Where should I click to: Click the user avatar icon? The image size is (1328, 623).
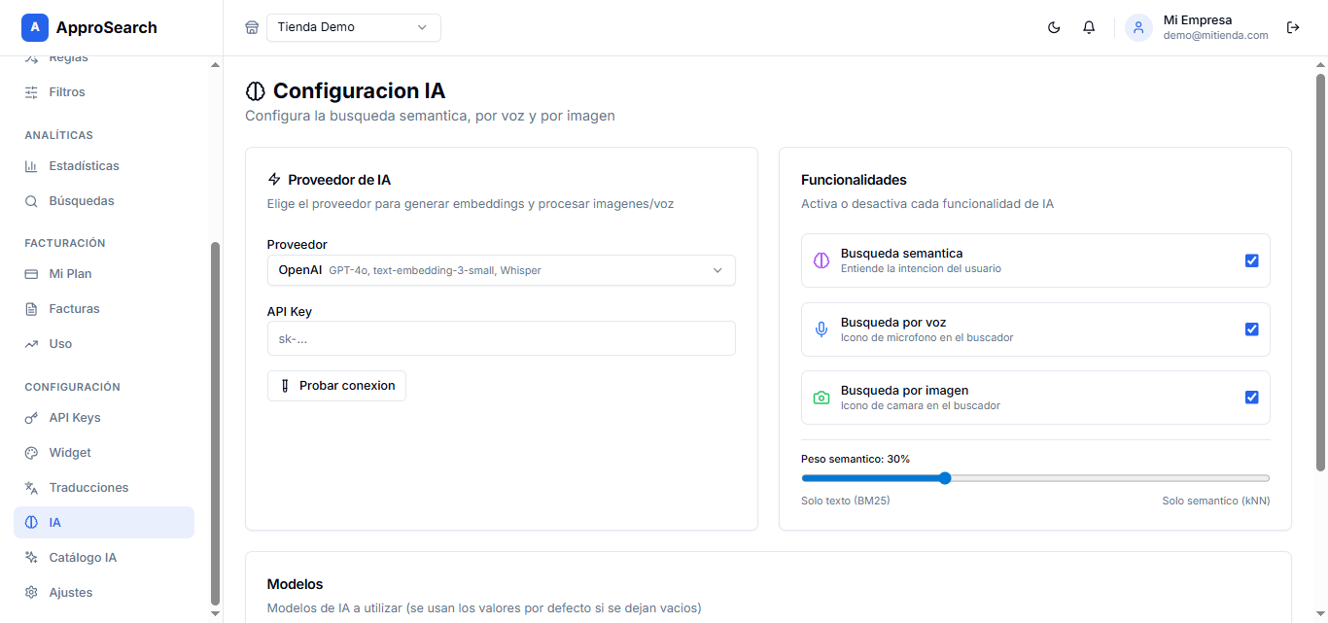[1138, 27]
